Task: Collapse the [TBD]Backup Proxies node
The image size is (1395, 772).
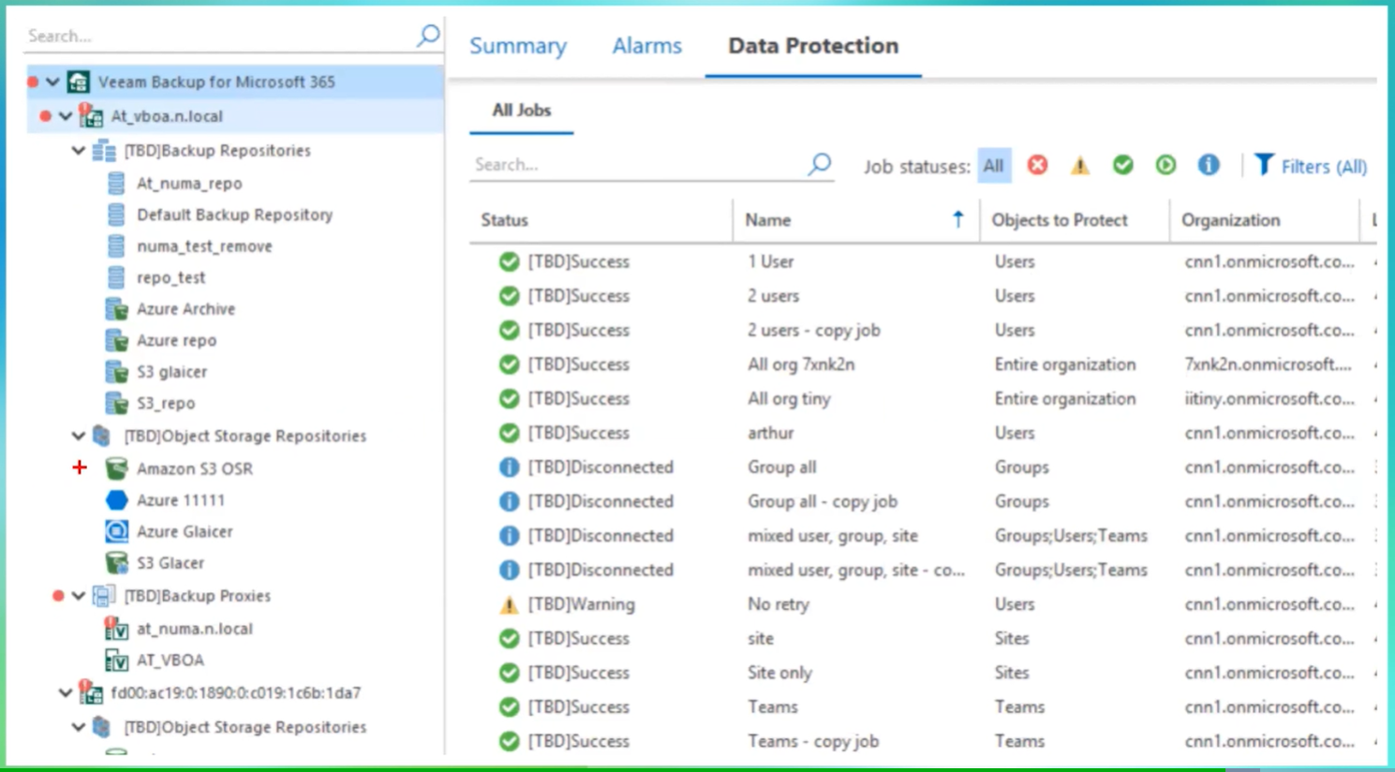Action: click(x=79, y=596)
